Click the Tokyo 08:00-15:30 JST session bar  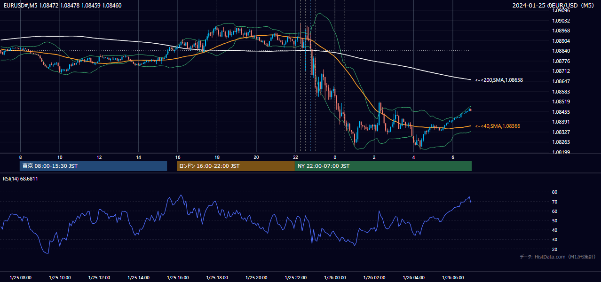coord(93,166)
